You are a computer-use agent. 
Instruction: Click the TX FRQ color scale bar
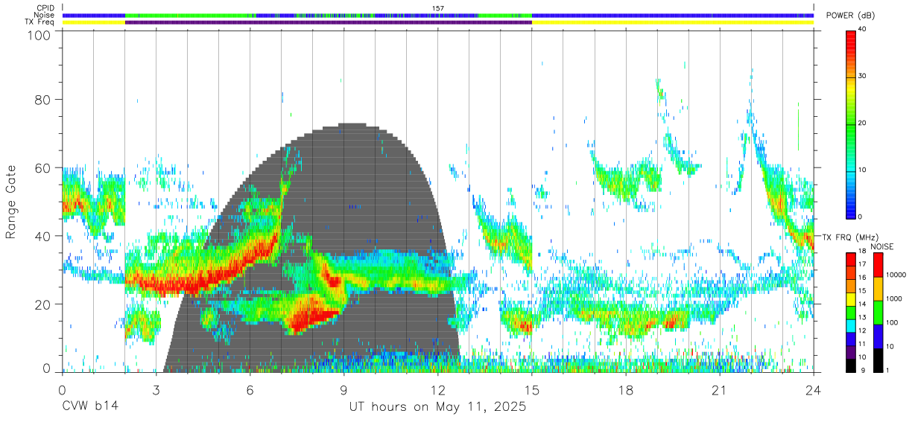click(x=850, y=311)
